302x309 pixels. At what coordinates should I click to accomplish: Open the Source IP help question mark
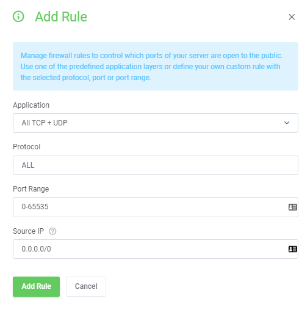52,231
